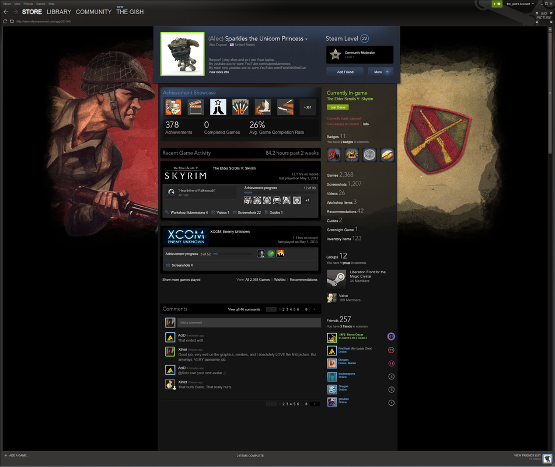
Task: Switch to the LIBRARY tab
Action: 59,12
